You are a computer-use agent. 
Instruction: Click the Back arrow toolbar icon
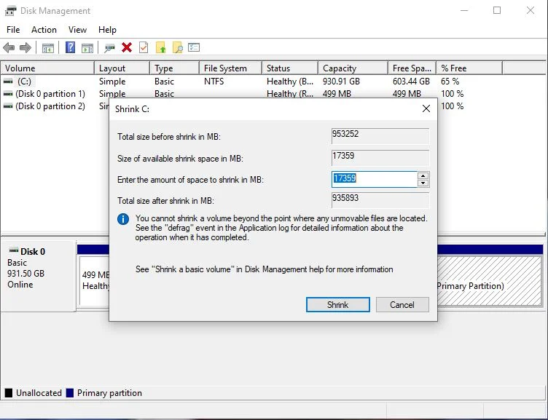click(9, 47)
